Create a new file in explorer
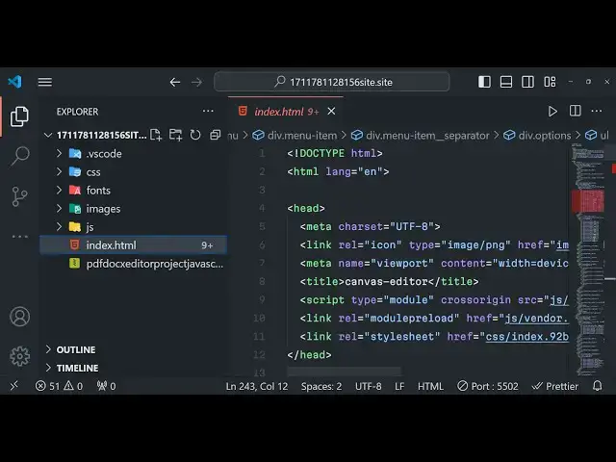Screen dimensions: 616x462 (156, 135)
